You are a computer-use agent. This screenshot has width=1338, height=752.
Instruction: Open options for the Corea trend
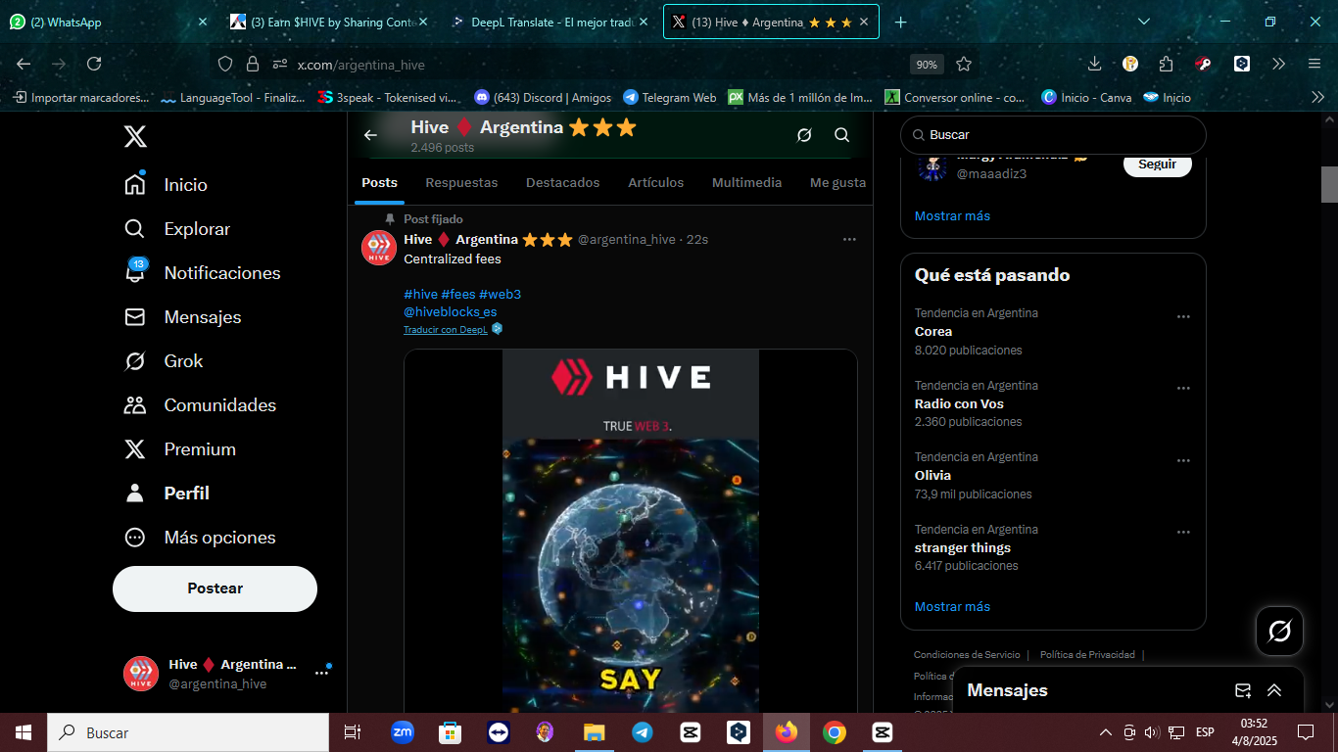1183,316
